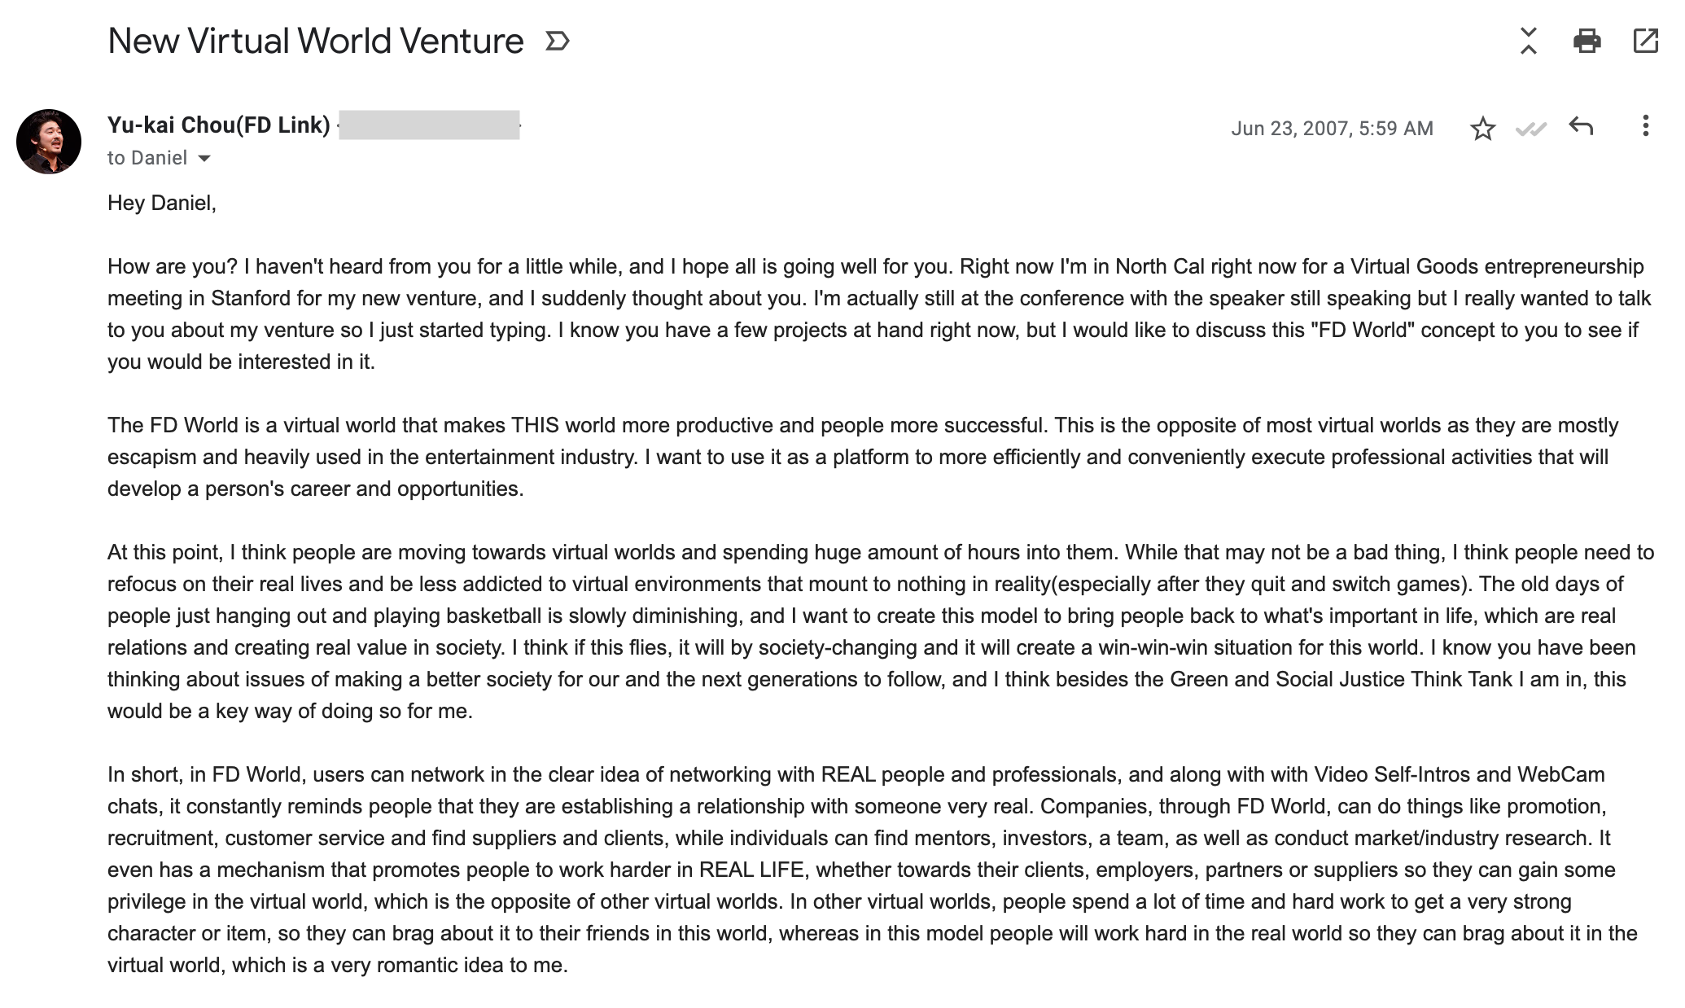
Task: Expand recipient details arrow next to Daniel
Action: [x=205, y=158]
